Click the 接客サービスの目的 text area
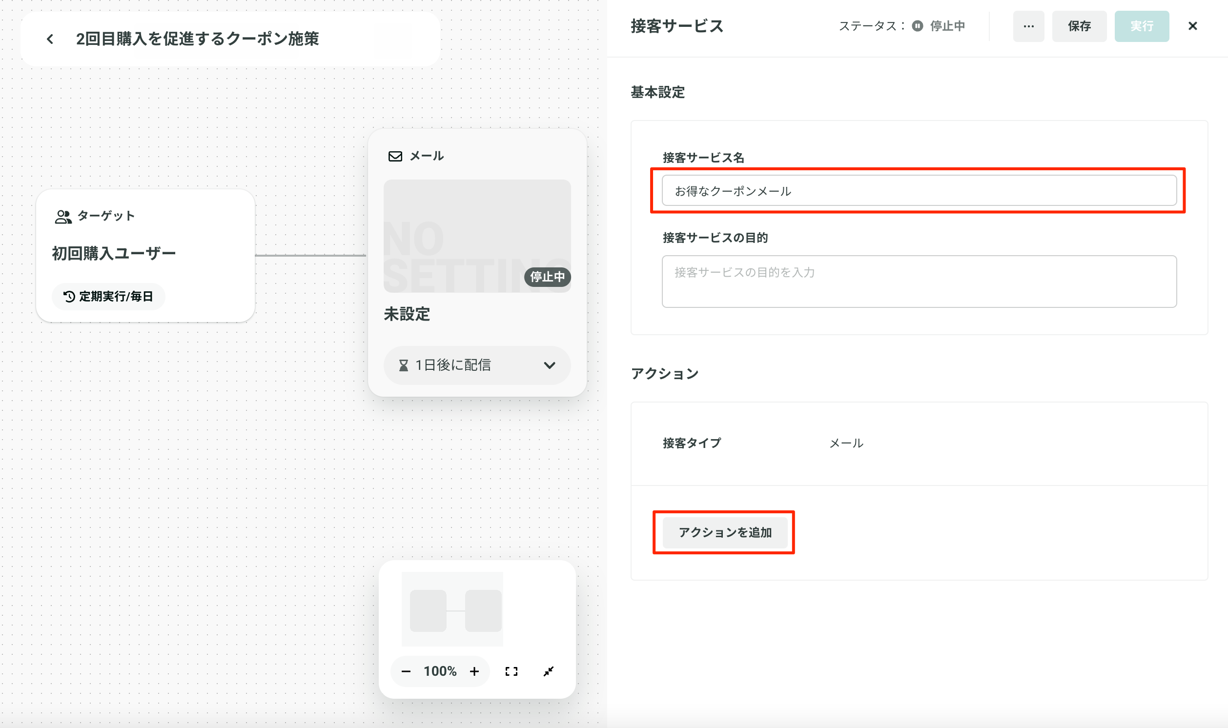 click(x=919, y=281)
